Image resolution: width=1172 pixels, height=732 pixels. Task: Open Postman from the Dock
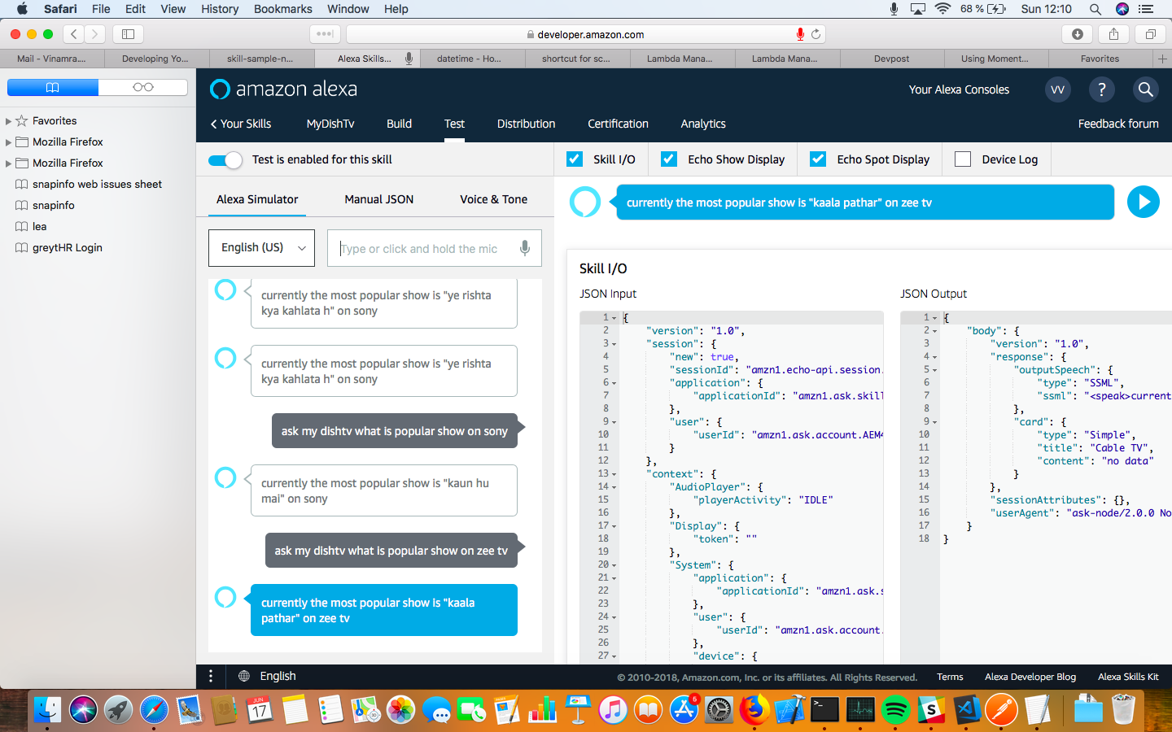click(1001, 710)
